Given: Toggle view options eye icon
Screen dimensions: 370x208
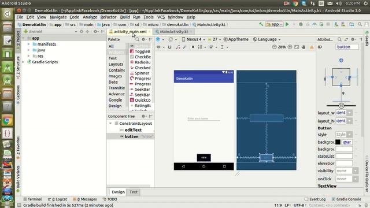Looking at the screenshot, I should tap(158, 47).
